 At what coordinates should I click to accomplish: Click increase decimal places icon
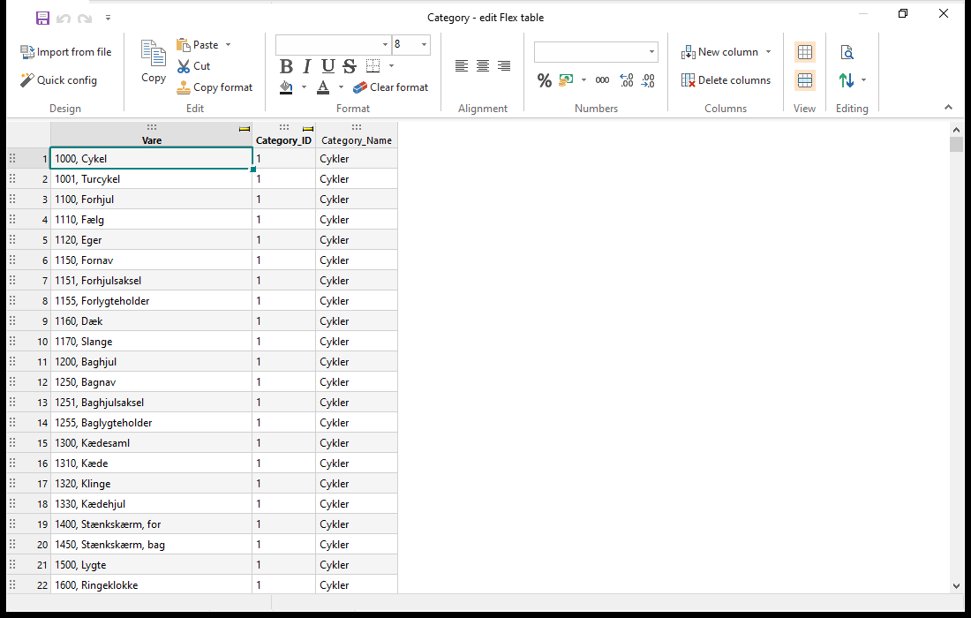pos(626,79)
